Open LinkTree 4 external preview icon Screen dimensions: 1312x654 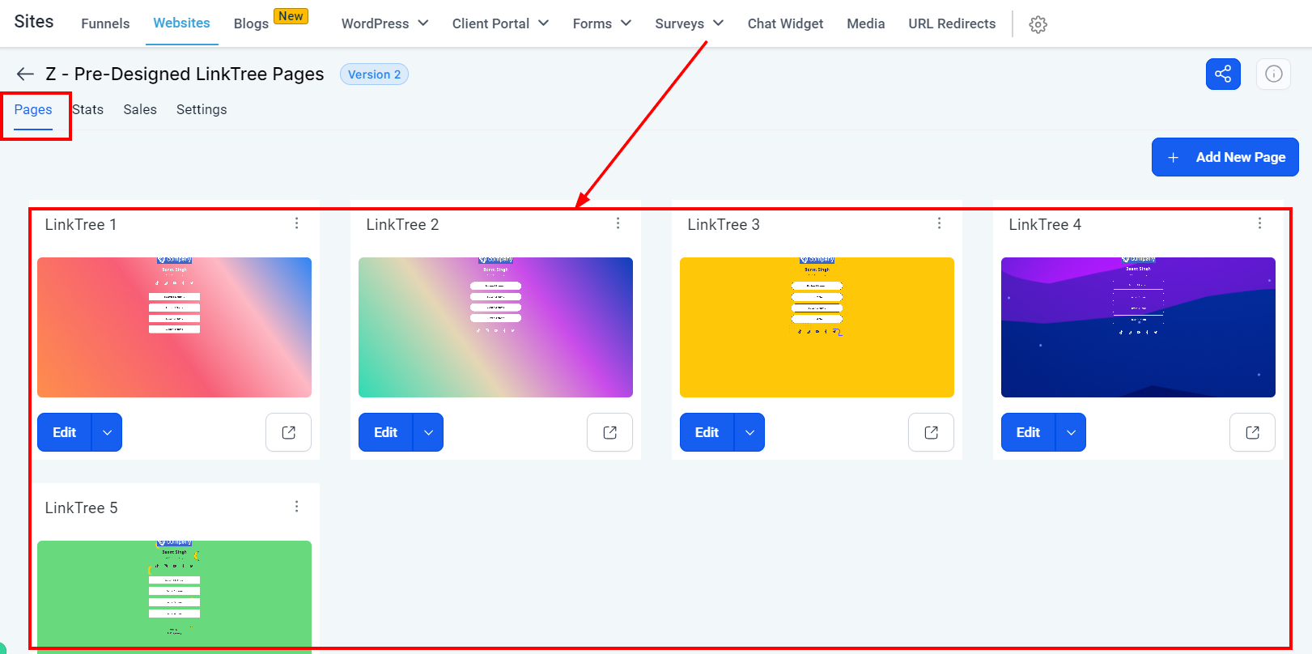(x=1252, y=432)
